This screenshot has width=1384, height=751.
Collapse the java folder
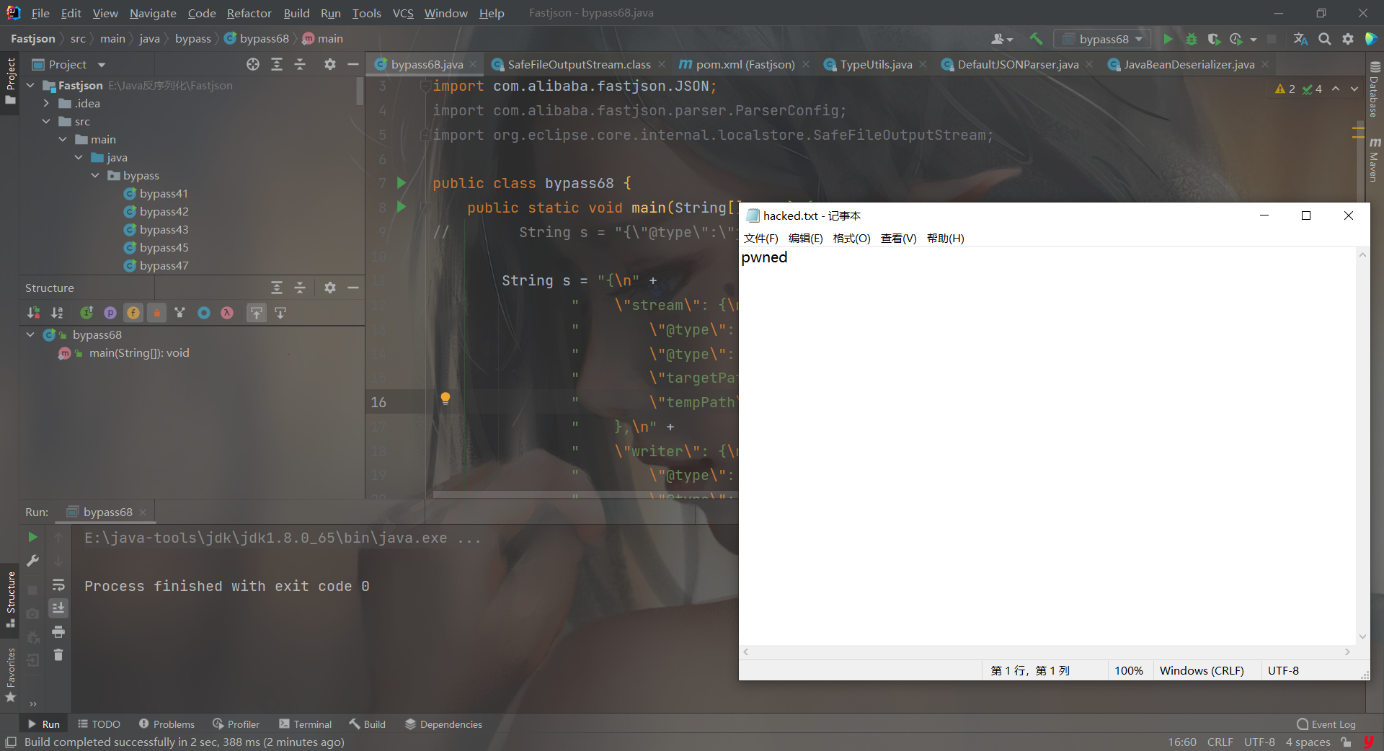tap(79, 157)
